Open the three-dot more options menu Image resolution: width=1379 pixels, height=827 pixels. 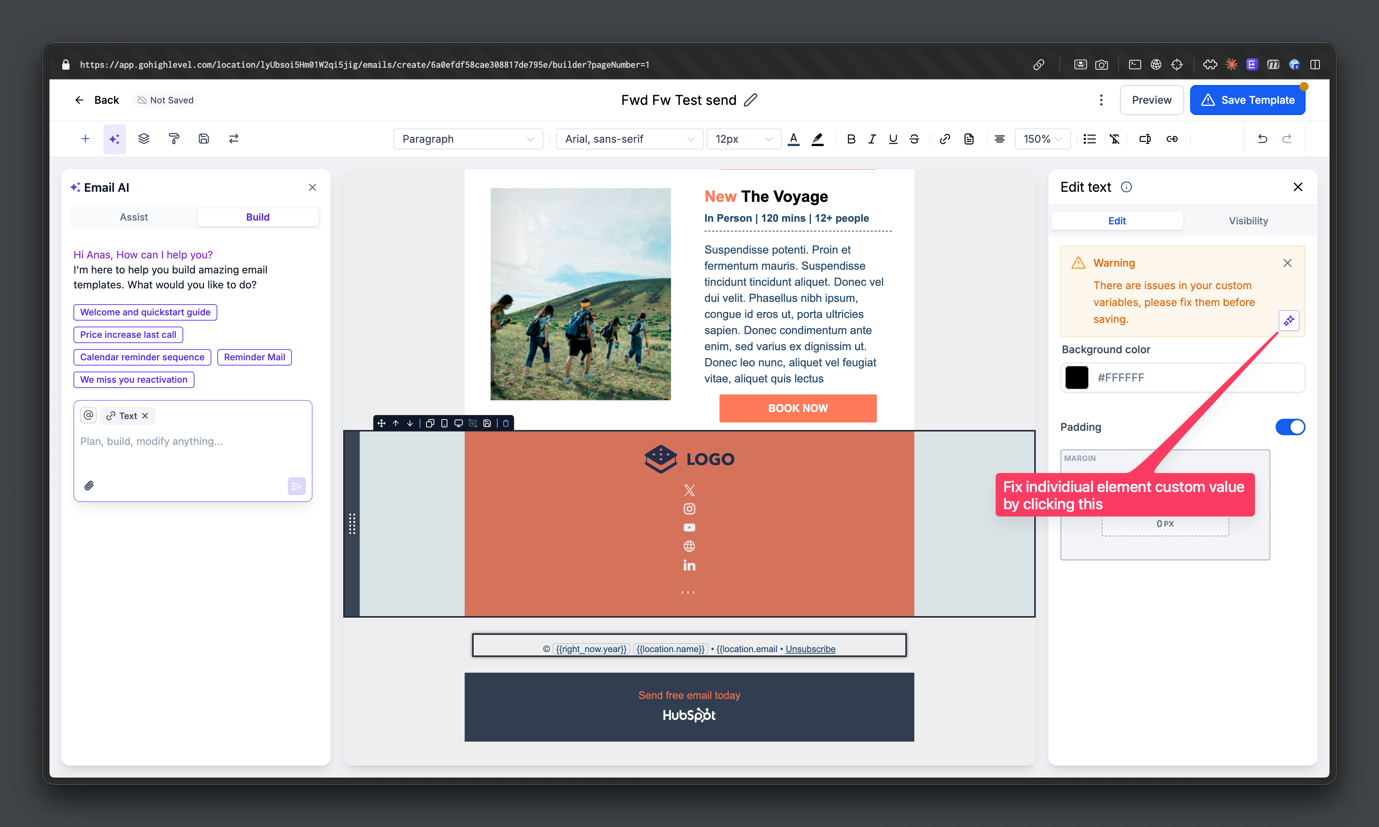pyautogui.click(x=1101, y=100)
